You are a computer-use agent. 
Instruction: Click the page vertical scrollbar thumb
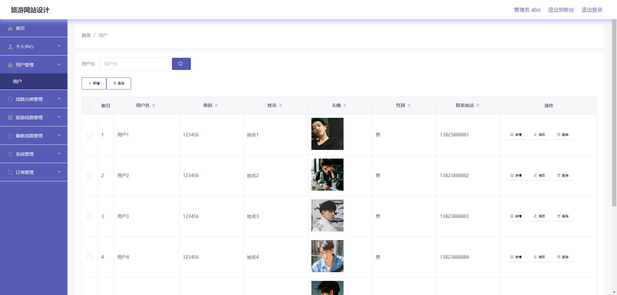(614, 113)
